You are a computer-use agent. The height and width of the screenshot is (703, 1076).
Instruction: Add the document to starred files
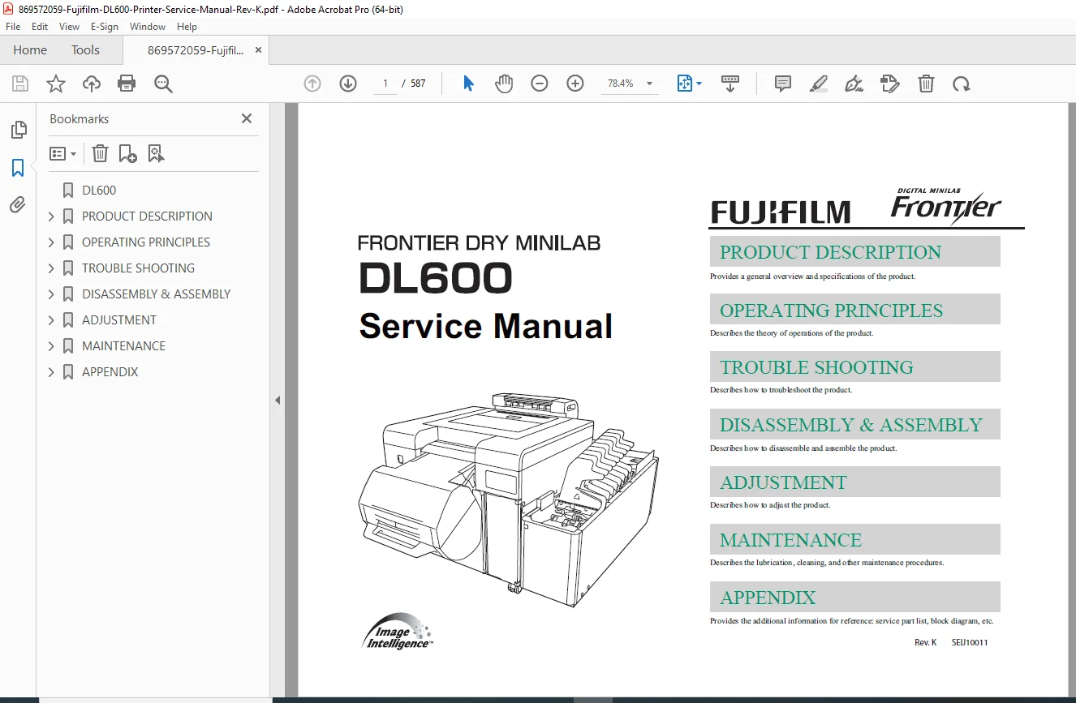coord(56,84)
